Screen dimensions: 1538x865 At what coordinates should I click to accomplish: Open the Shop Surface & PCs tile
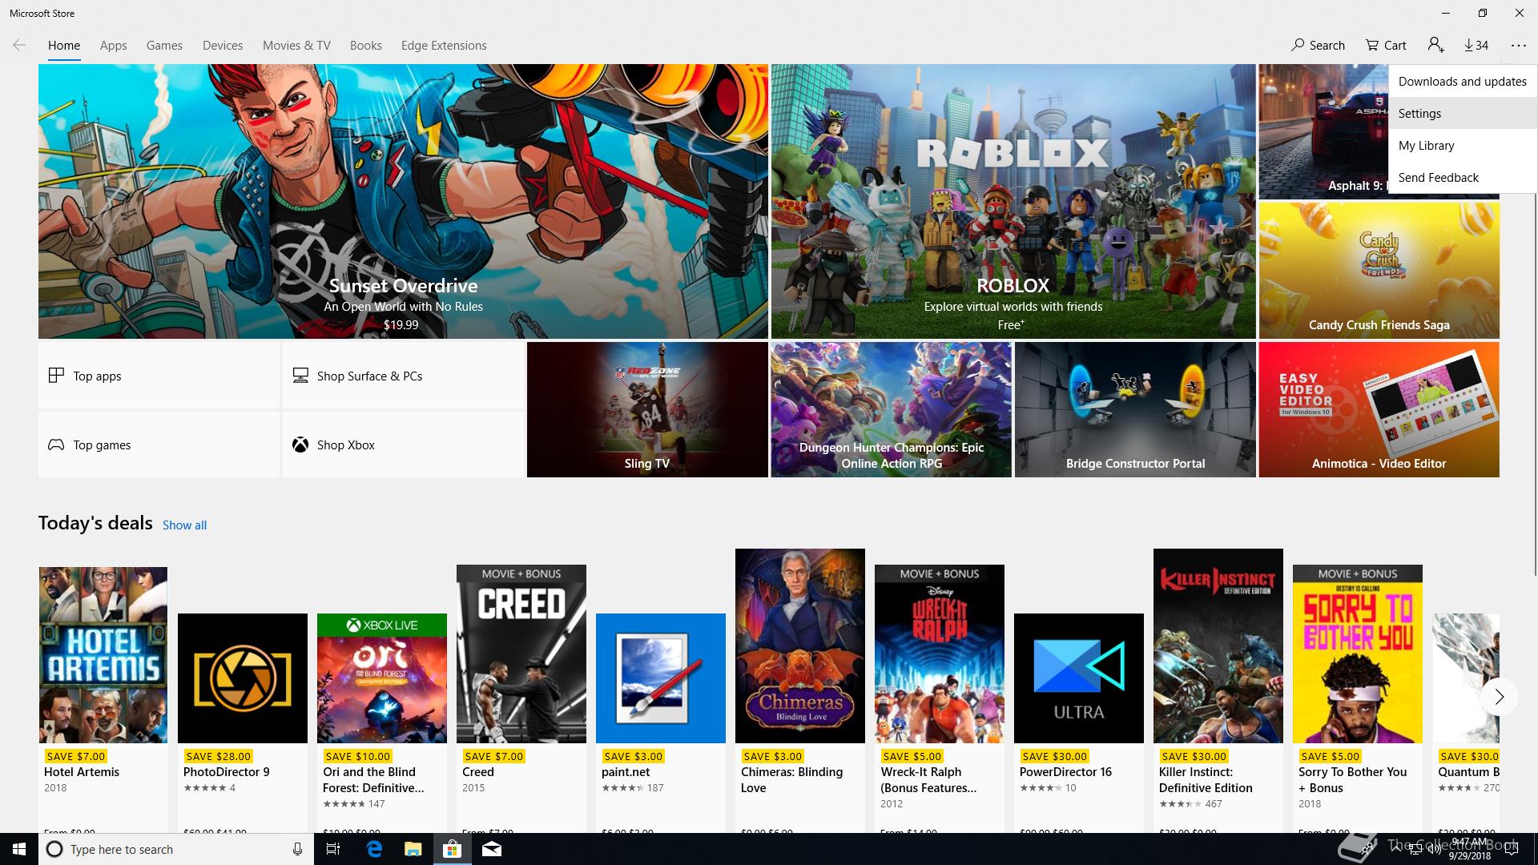pos(403,376)
